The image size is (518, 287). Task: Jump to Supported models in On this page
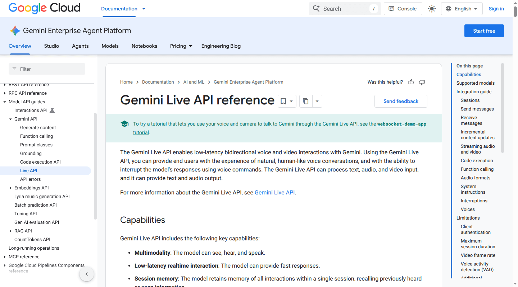pos(476,83)
